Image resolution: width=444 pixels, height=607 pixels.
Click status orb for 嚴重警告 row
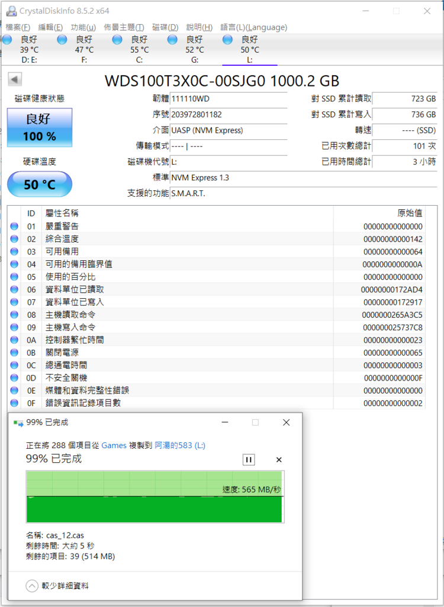[14, 226]
